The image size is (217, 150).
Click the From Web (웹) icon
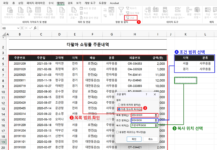coord(29,10)
